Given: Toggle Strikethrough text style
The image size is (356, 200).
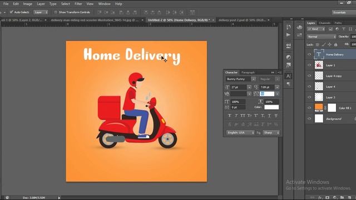Looking at the screenshot, I should [x=276, y=116].
